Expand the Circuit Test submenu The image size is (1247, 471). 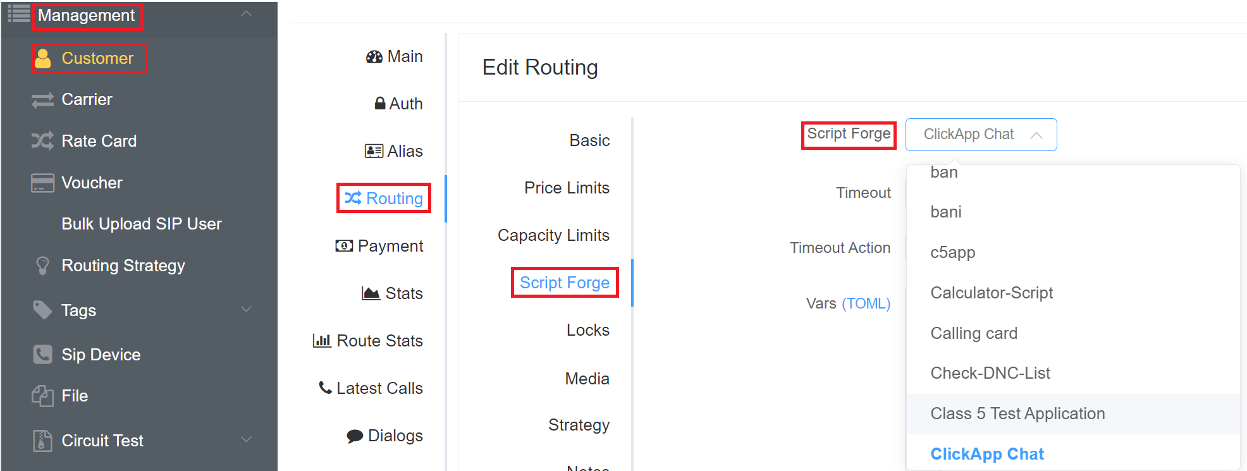[x=247, y=439]
